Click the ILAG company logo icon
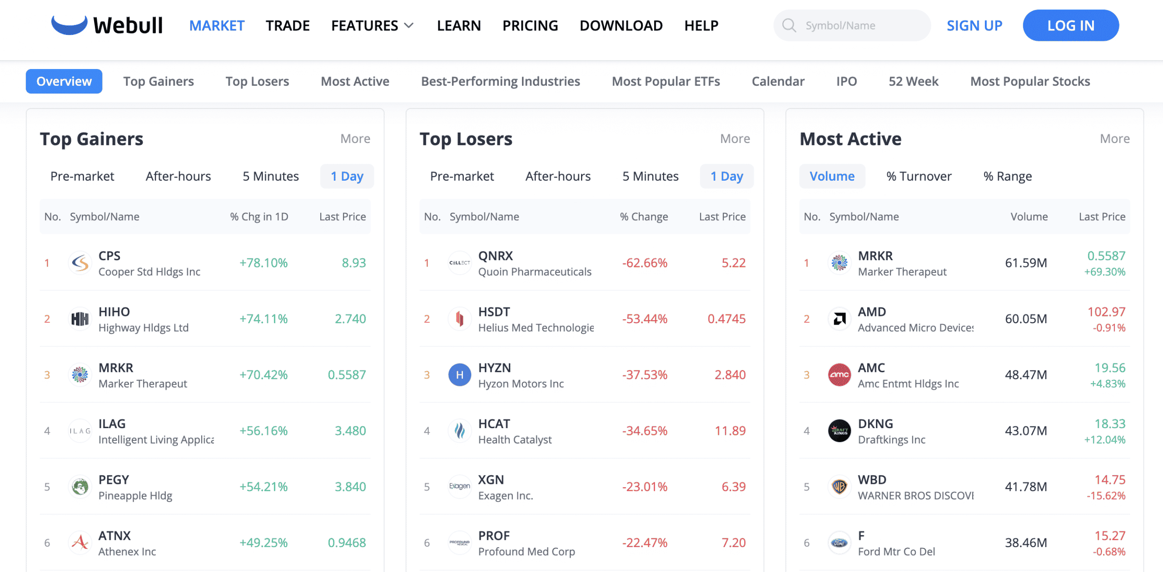 tap(80, 431)
